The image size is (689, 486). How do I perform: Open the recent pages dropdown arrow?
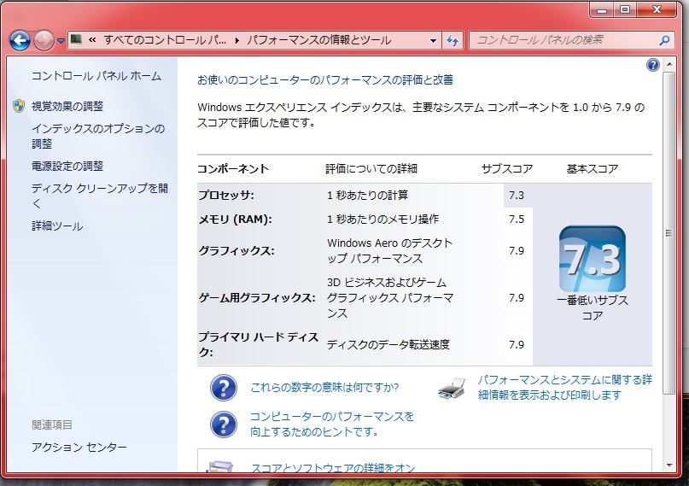61,41
